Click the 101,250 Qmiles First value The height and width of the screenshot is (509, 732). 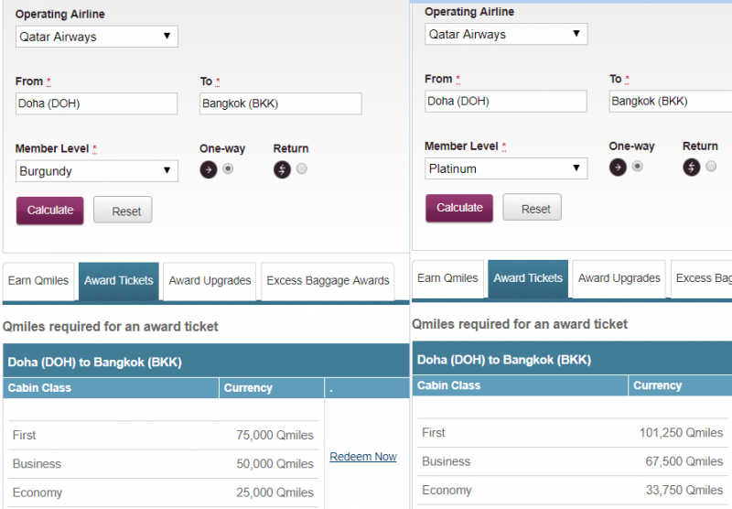pyautogui.click(x=681, y=433)
